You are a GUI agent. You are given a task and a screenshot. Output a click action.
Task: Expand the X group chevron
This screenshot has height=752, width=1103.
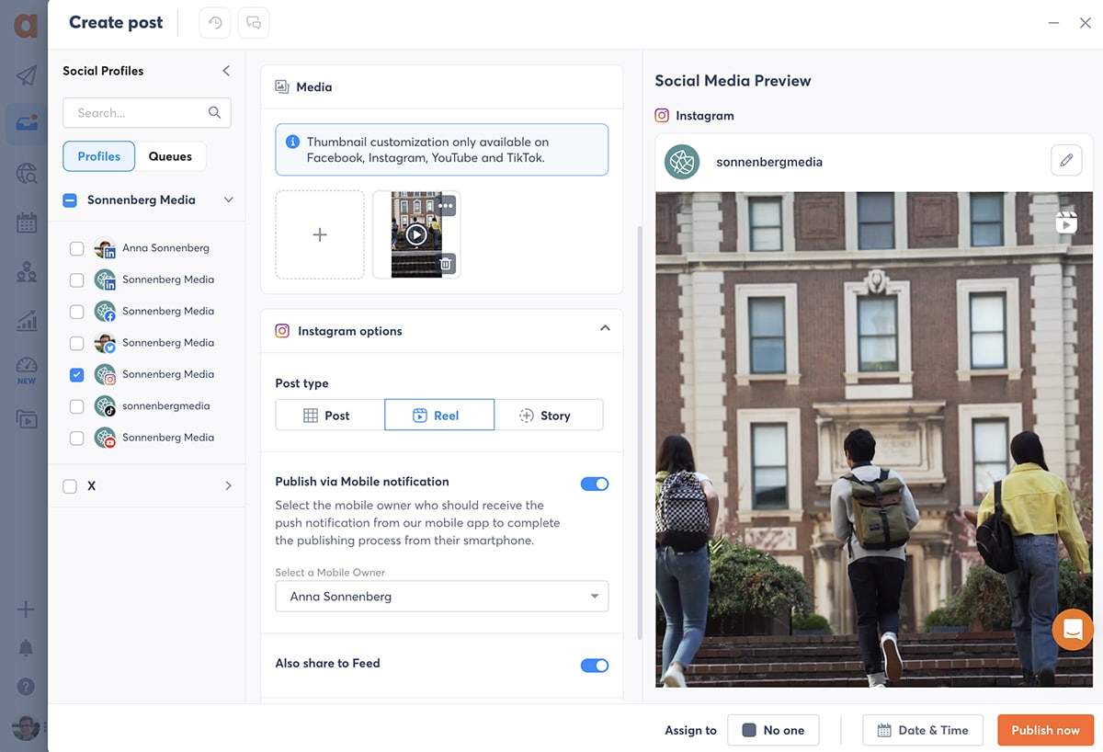229,485
